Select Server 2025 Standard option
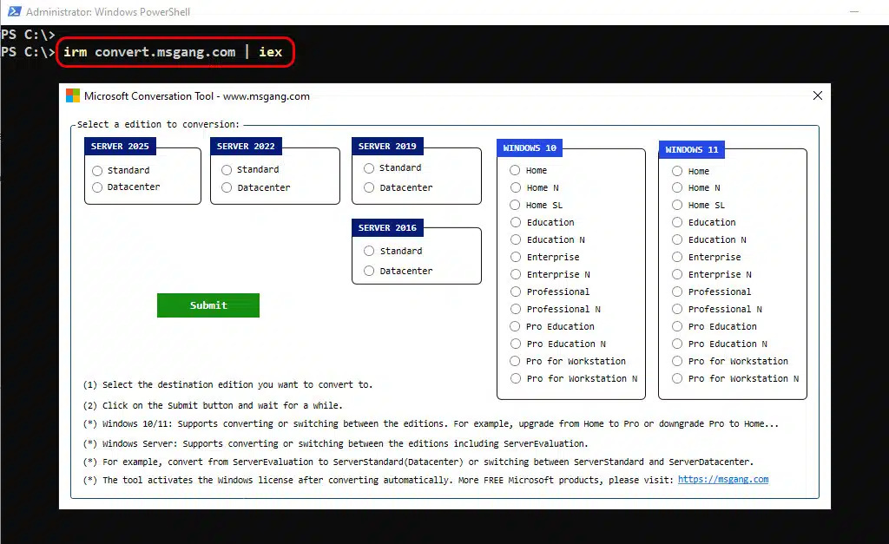889x544 pixels. pyautogui.click(x=98, y=171)
